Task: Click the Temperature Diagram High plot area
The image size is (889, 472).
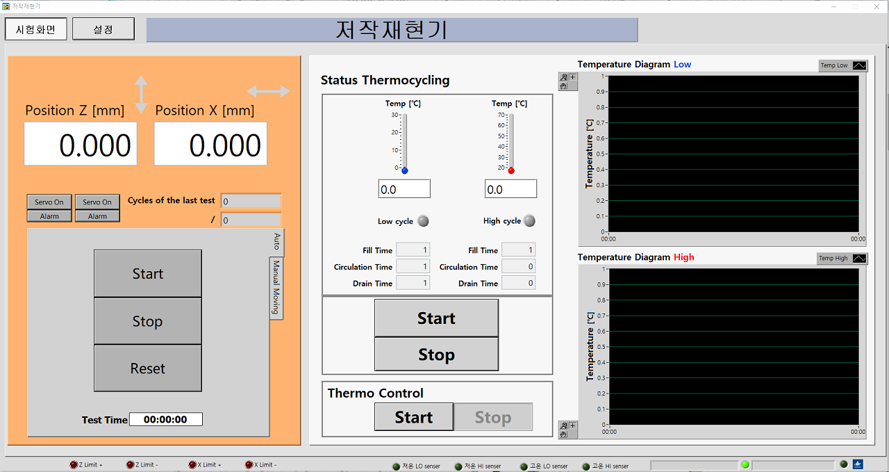Action: click(x=733, y=346)
